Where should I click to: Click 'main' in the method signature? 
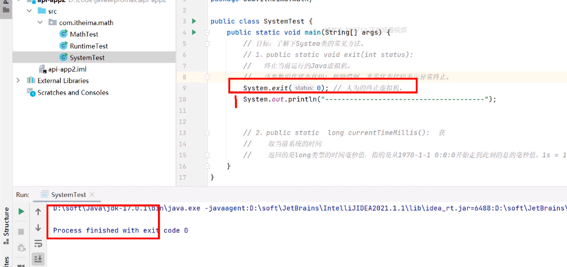[x=312, y=32]
